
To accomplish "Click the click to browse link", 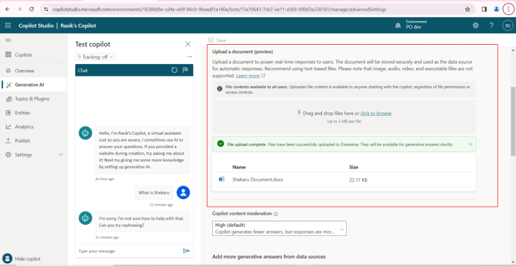I will tap(376, 113).
